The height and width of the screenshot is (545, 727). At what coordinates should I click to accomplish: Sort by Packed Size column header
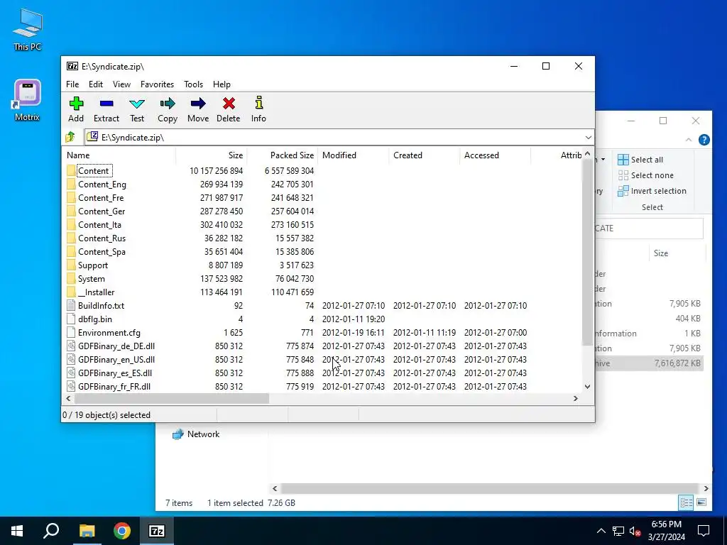282,155
